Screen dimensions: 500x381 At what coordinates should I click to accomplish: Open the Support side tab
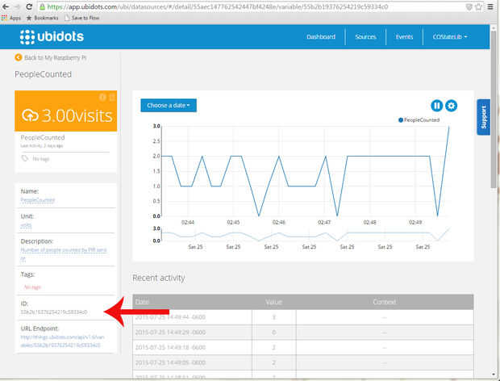click(483, 117)
